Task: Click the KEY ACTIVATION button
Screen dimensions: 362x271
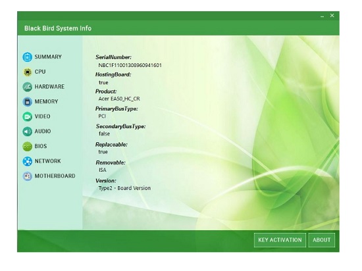Action: 280,240
